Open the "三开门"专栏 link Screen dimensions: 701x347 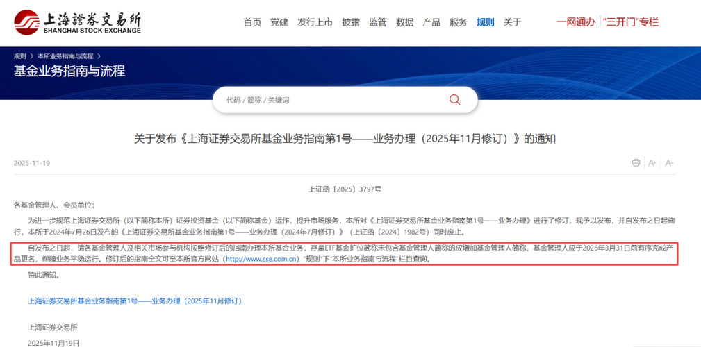coord(631,22)
